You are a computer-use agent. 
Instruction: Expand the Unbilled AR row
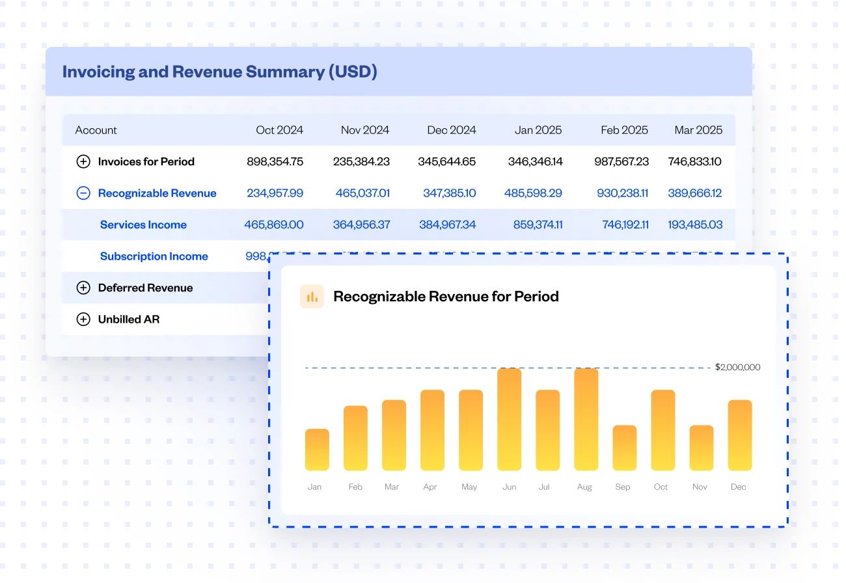[83, 319]
